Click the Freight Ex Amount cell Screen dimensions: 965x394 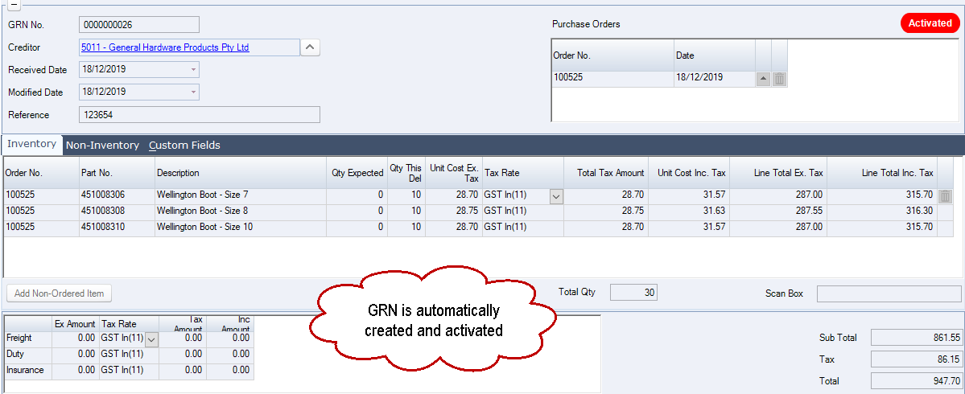point(75,339)
